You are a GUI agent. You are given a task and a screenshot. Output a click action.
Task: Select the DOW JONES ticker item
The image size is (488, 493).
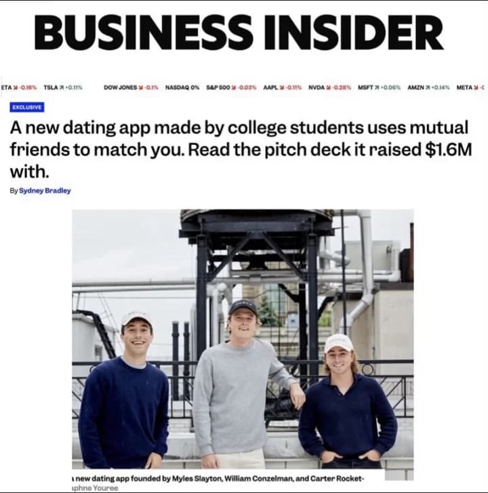tap(120, 87)
